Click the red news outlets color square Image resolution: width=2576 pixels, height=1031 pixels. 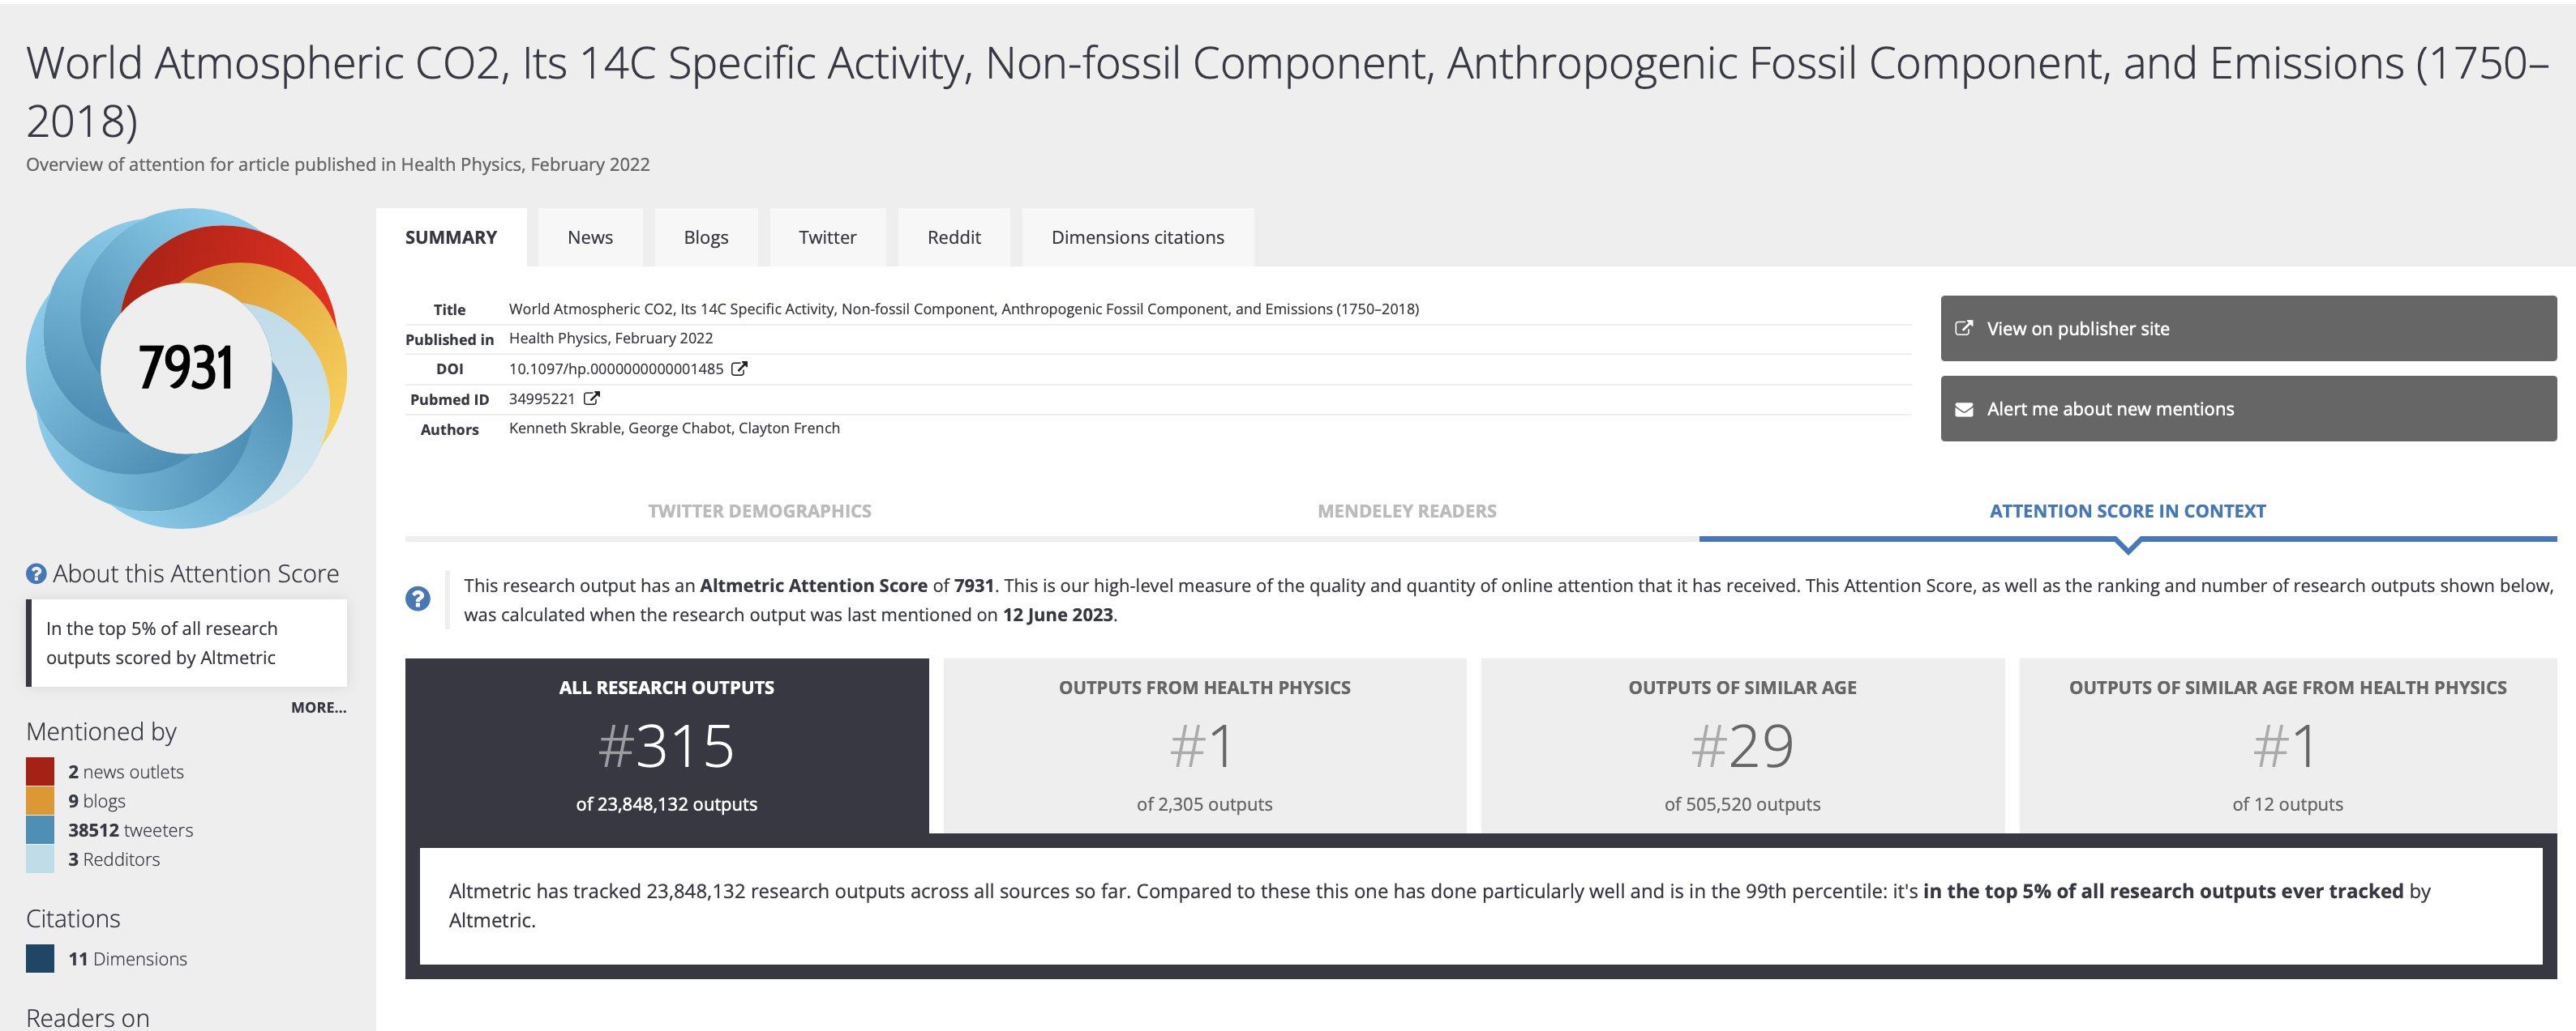point(40,771)
